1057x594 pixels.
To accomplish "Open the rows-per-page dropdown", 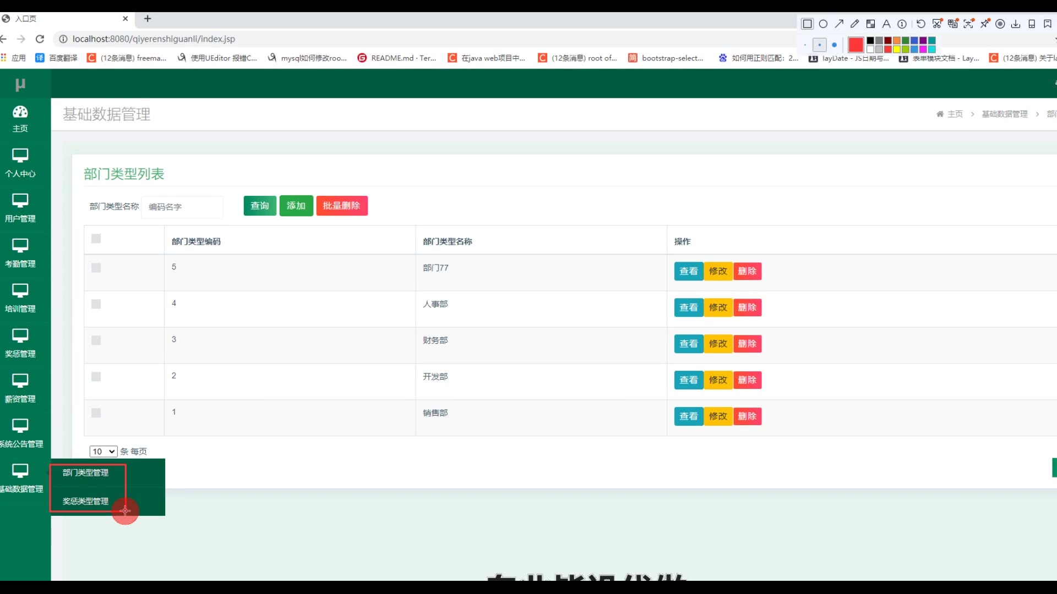I will pyautogui.click(x=103, y=452).
